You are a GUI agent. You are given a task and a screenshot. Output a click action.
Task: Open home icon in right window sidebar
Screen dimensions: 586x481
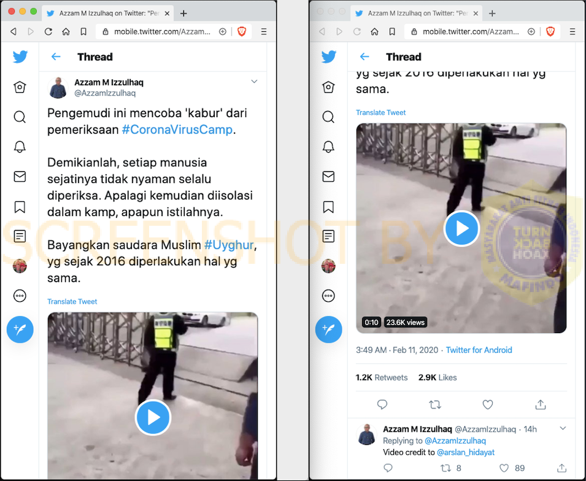tap(328, 87)
